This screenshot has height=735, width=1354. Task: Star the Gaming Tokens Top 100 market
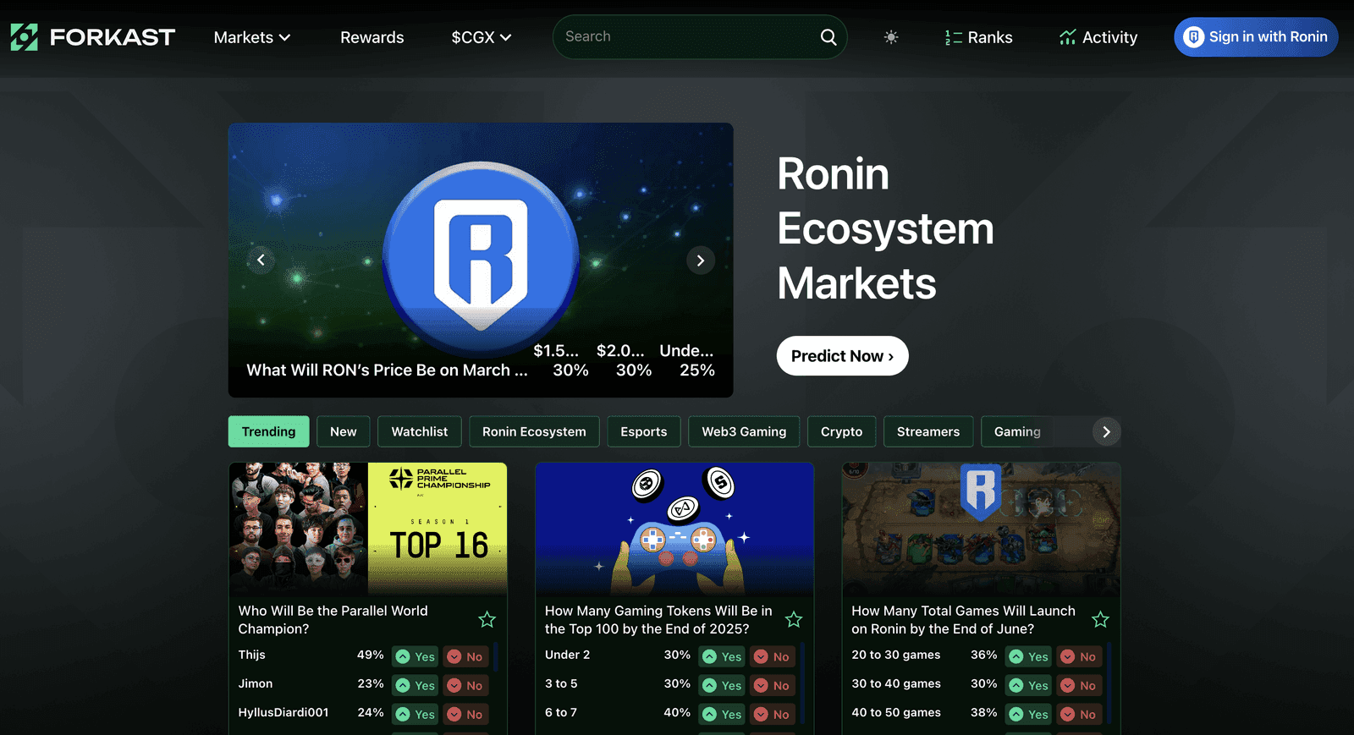794,620
